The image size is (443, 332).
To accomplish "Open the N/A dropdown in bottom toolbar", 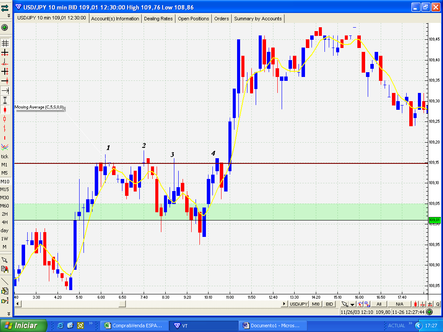I will [x=399, y=304].
